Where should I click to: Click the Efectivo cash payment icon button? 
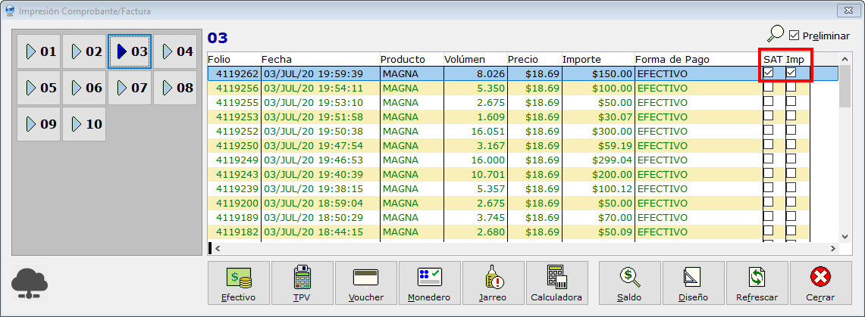click(x=239, y=284)
